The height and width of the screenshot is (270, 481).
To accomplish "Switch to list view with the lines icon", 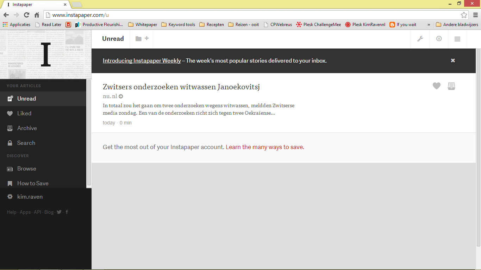I will 457,39.
